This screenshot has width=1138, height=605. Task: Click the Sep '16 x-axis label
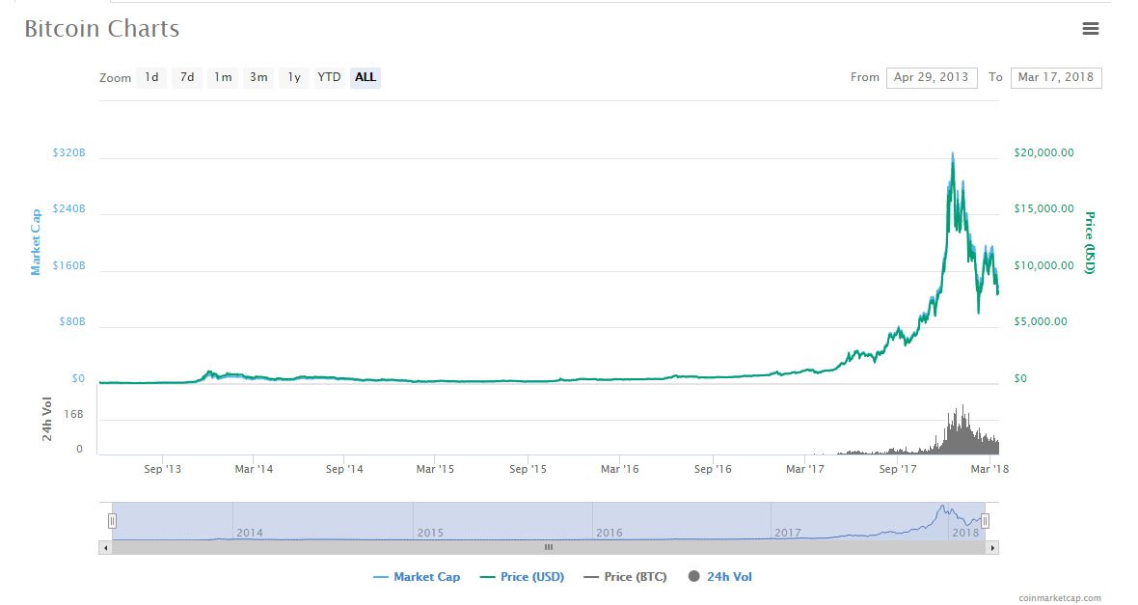[x=713, y=469]
